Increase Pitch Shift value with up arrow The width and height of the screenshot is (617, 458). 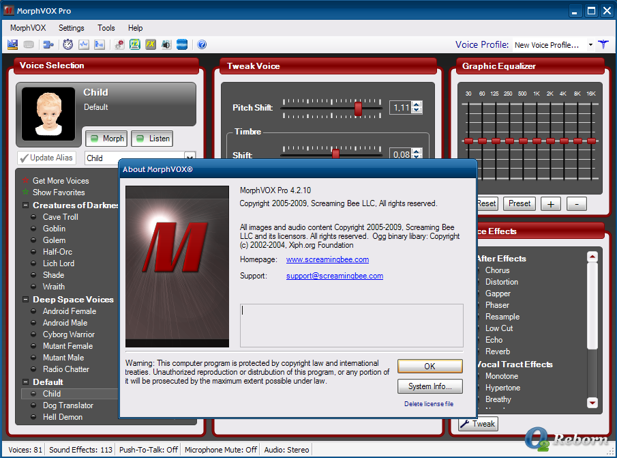[417, 104]
